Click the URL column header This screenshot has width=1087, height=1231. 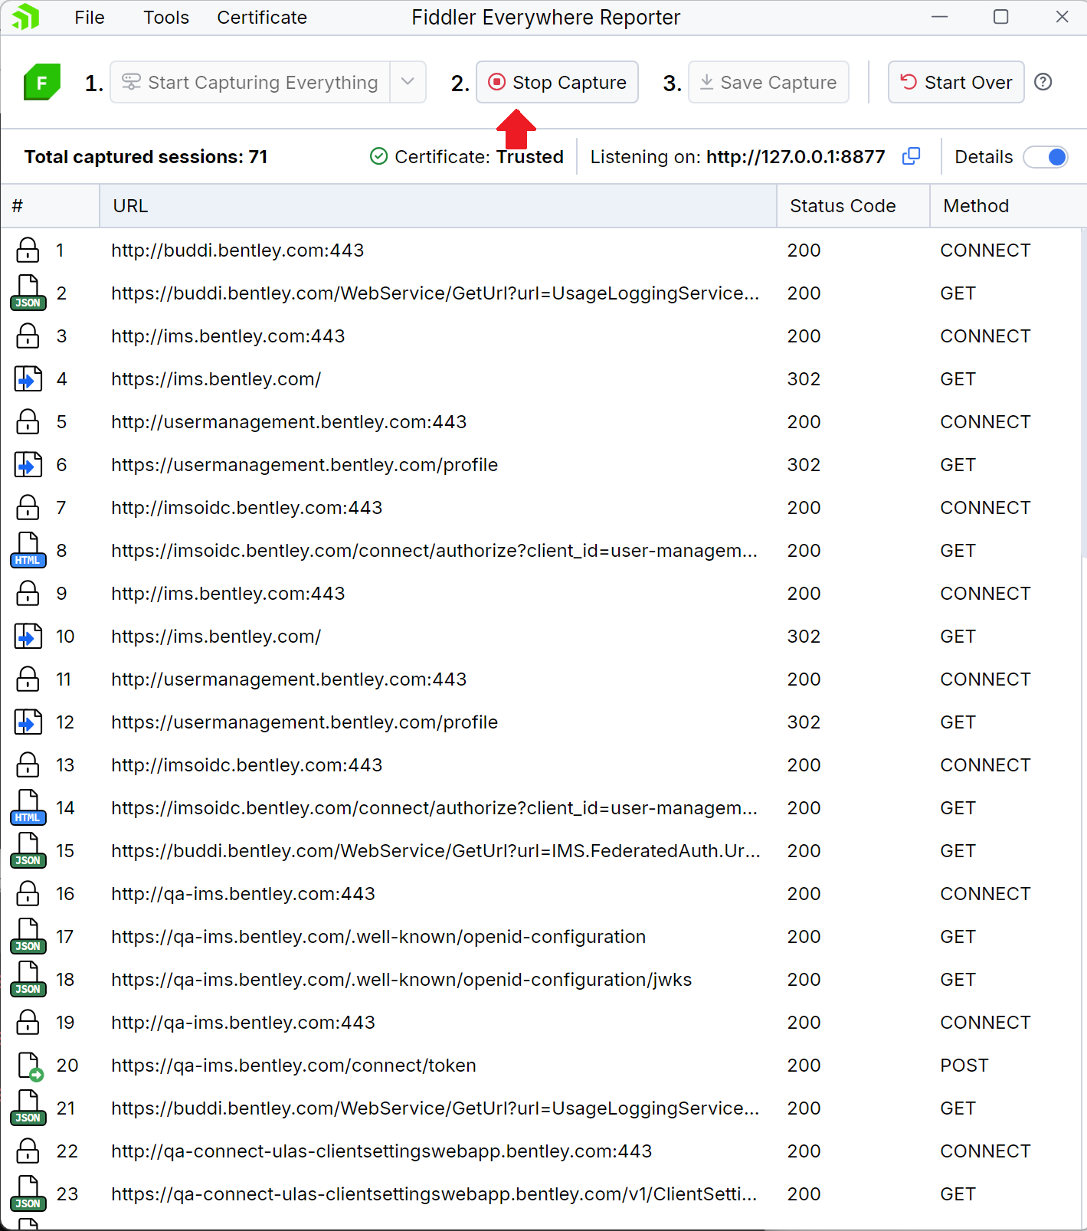(438, 206)
